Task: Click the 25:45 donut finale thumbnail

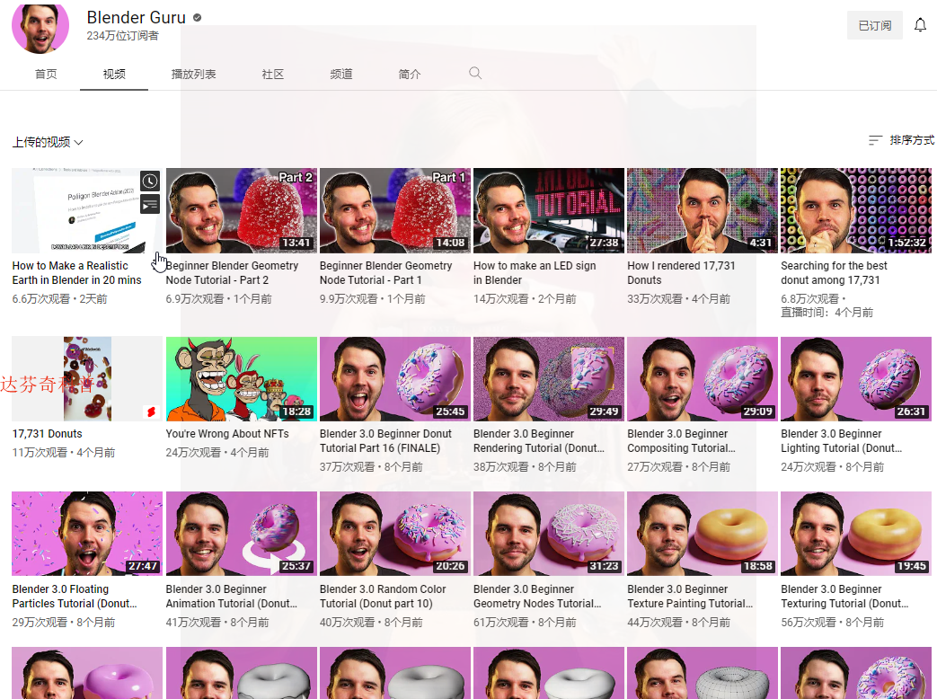Action: pyautogui.click(x=395, y=379)
